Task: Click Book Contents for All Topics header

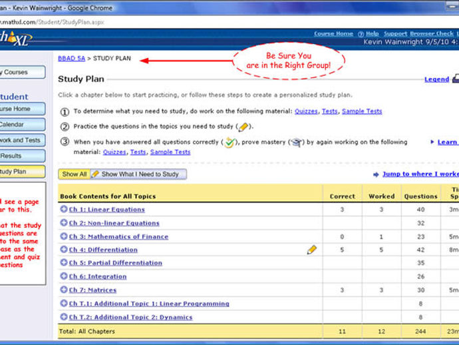Action: [108, 196]
